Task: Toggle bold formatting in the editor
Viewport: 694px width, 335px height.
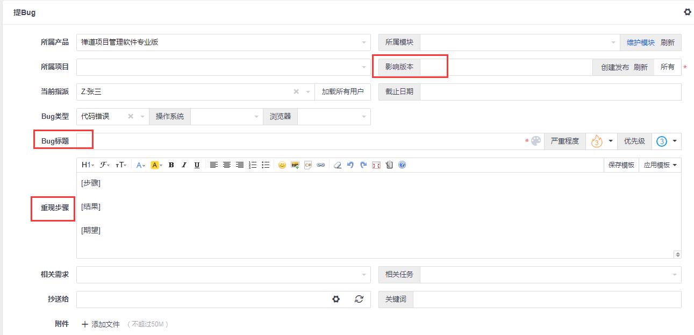Action: tap(171, 165)
